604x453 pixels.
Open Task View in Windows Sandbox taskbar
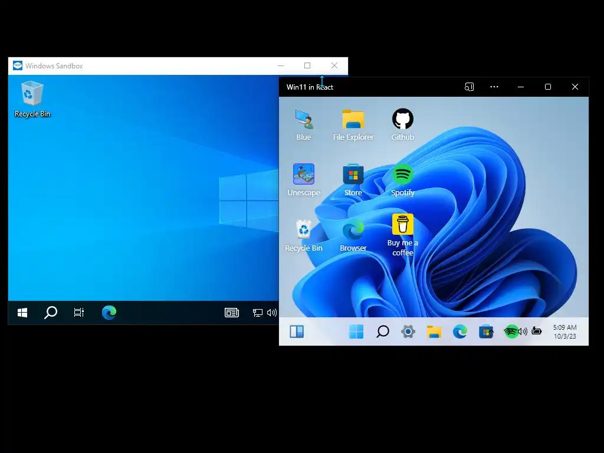tap(79, 313)
